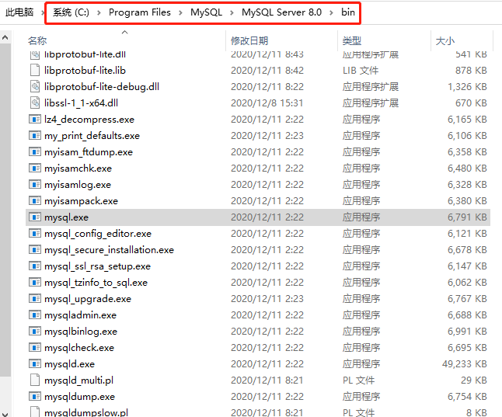Screen dimensions: 502x417
Task: Click the libprotobuf-lite.lib file icon
Action: click(34, 70)
